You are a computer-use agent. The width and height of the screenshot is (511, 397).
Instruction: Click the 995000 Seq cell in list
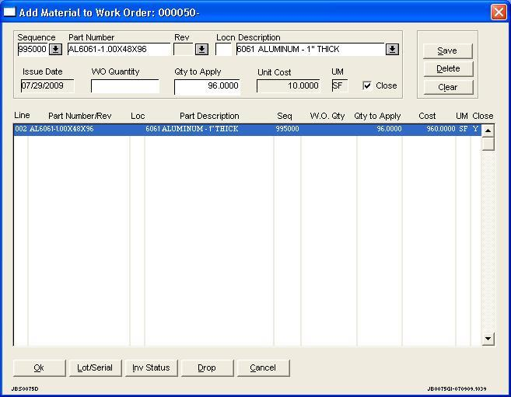287,129
